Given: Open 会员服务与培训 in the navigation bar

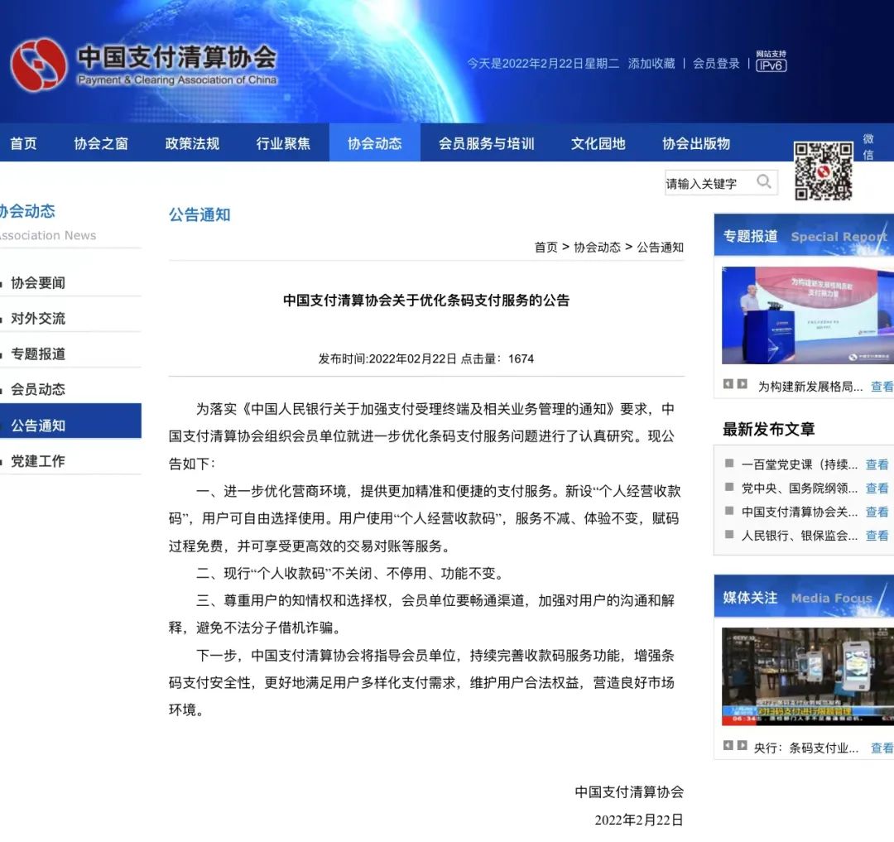Looking at the screenshot, I should [486, 143].
